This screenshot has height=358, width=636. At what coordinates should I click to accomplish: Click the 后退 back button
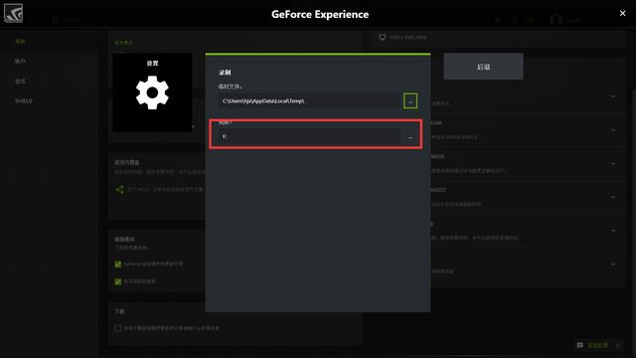(484, 67)
